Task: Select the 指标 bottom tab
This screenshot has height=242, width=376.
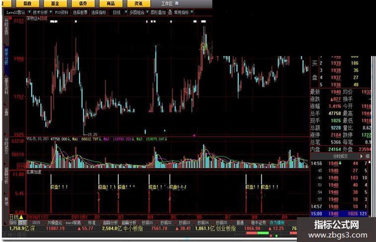Action: coord(13,223)
